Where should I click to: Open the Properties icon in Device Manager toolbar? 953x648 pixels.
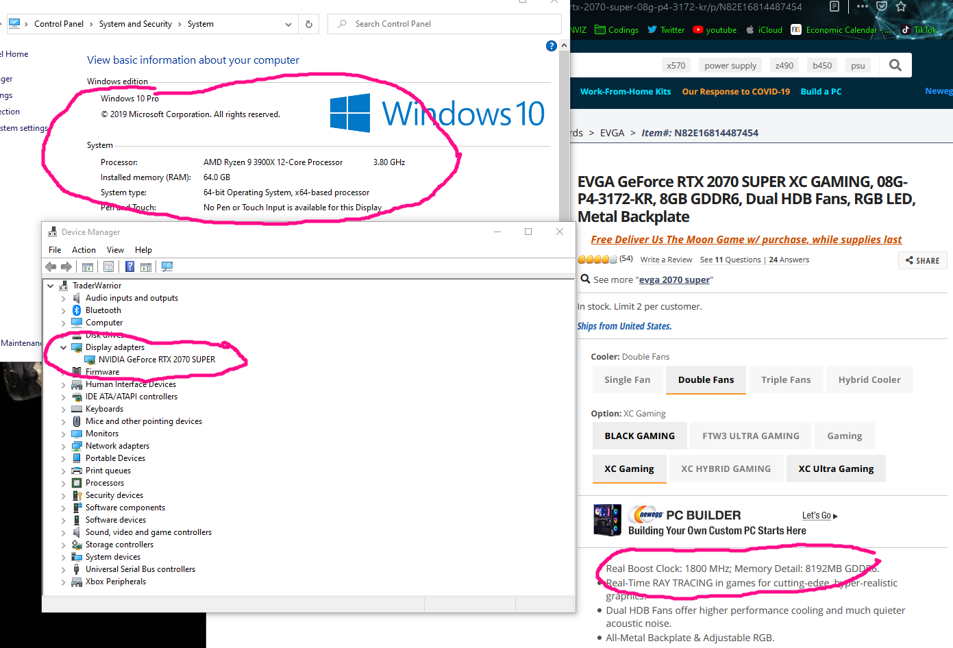[x=108, y=266]
